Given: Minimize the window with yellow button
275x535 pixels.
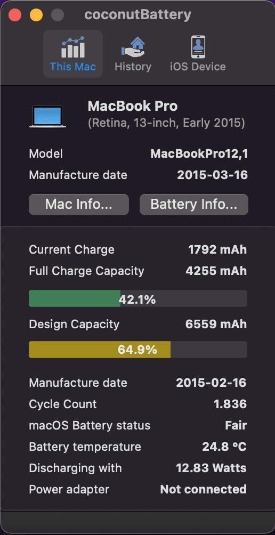Looking at the screenshot, I should click(36, 15).
